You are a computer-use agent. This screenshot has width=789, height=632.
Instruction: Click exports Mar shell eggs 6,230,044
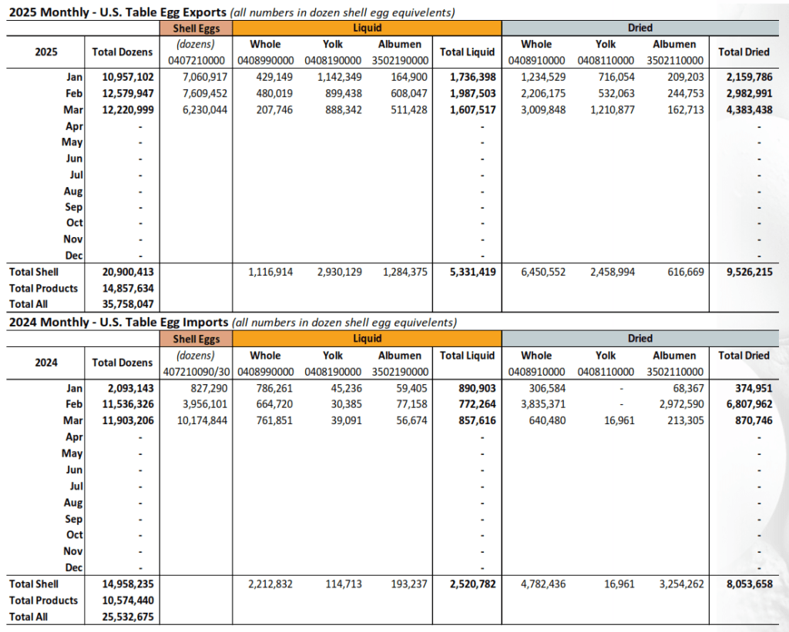[205, 109]
